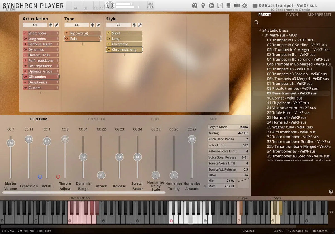Open the virtual keyboard icon
The width and height of the screenshot is (335, 234).
(228, 5)
